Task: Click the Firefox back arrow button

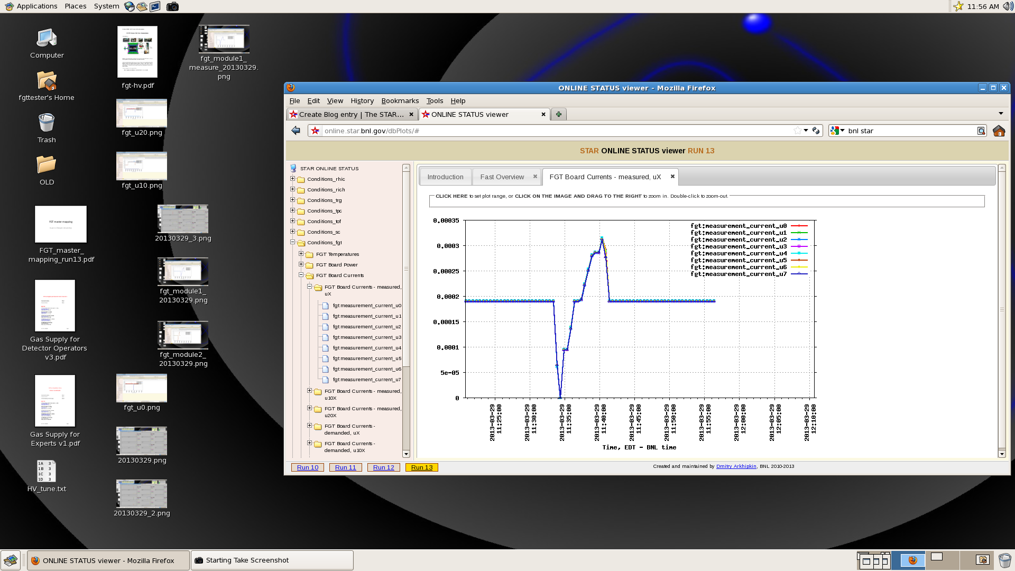Action: pos(296,131)
